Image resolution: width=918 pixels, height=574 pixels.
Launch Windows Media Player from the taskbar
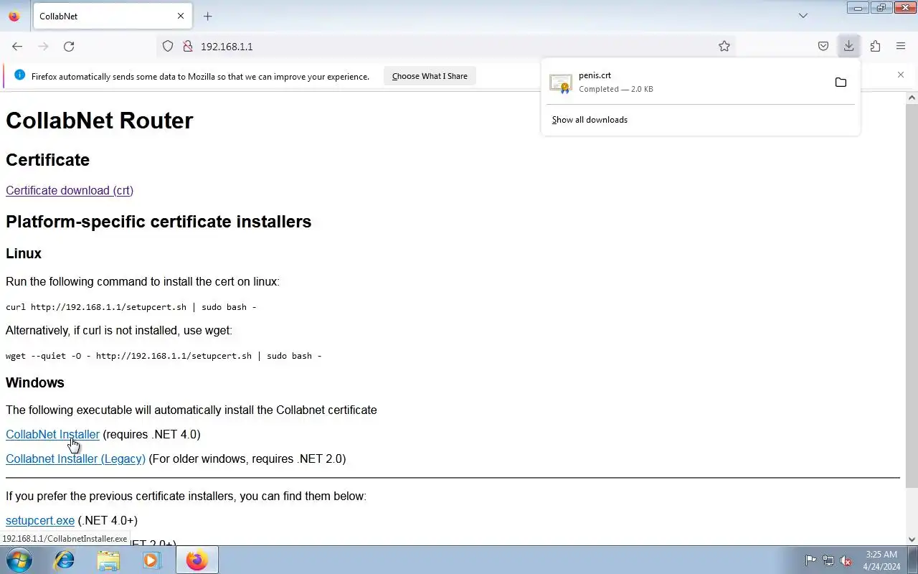(x=152, y=560)
